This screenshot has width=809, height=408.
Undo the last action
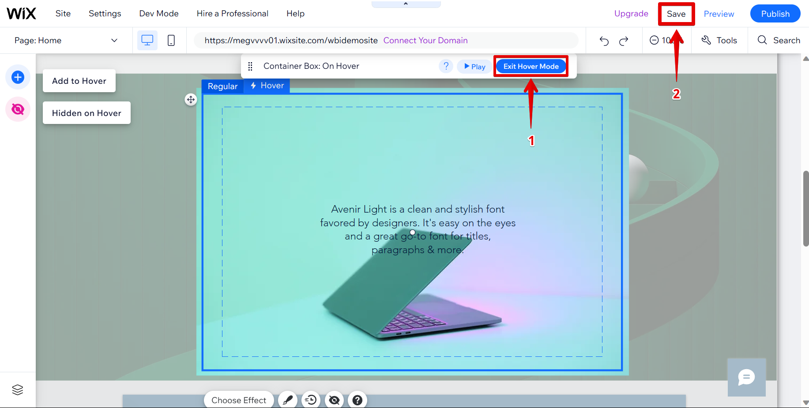tap(604, 41)
